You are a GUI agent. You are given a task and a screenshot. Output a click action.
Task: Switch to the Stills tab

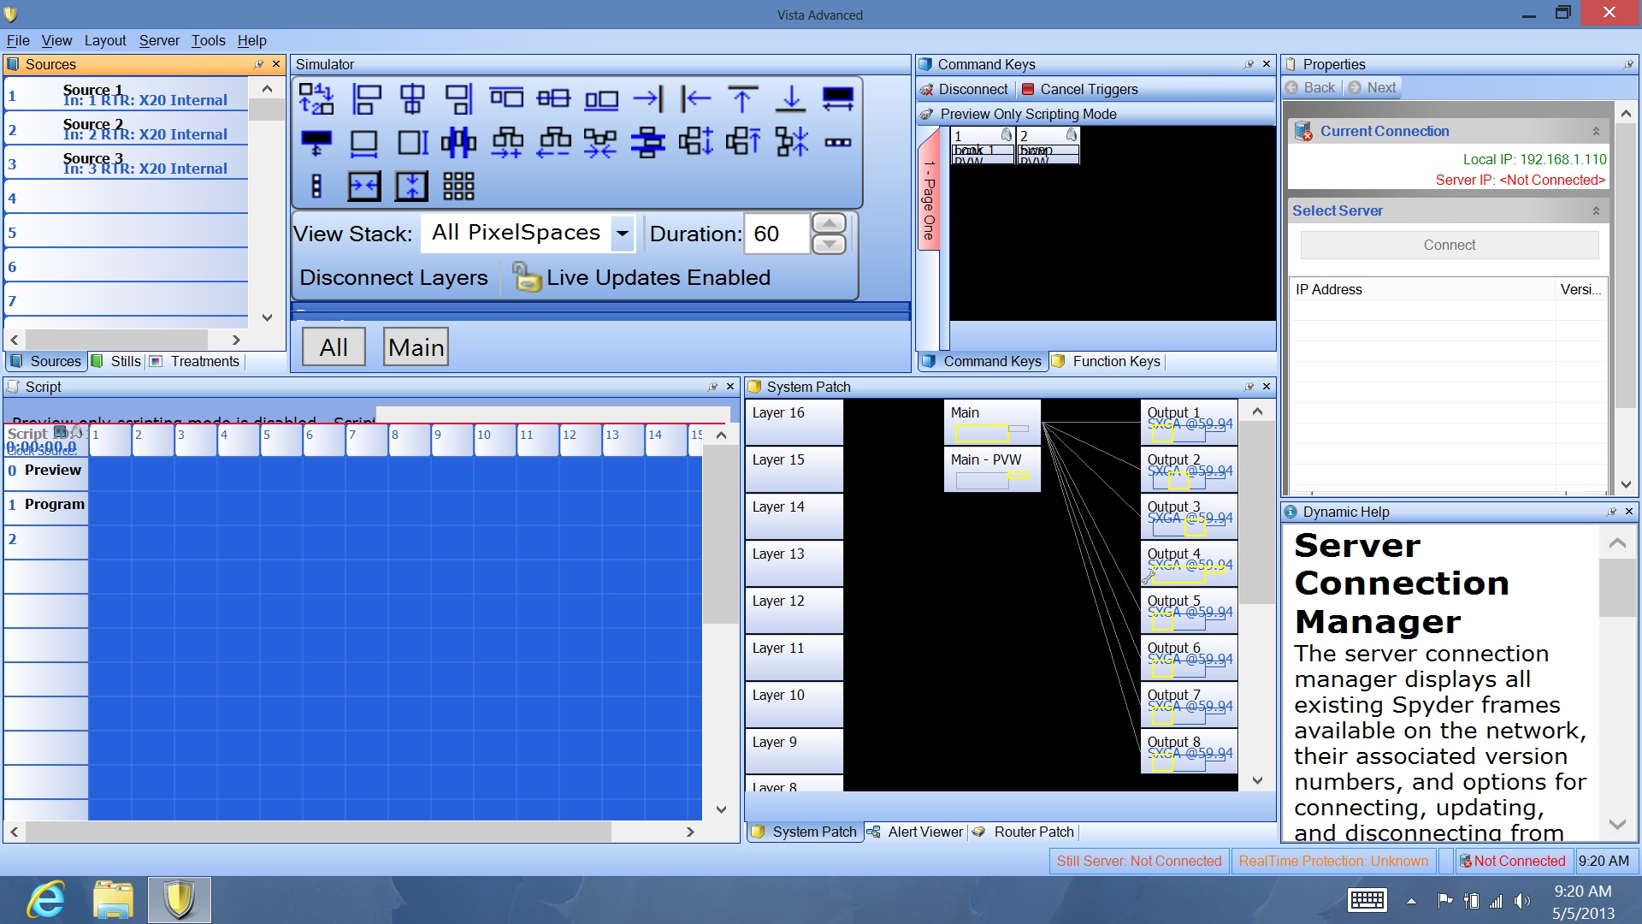point(116,361)
